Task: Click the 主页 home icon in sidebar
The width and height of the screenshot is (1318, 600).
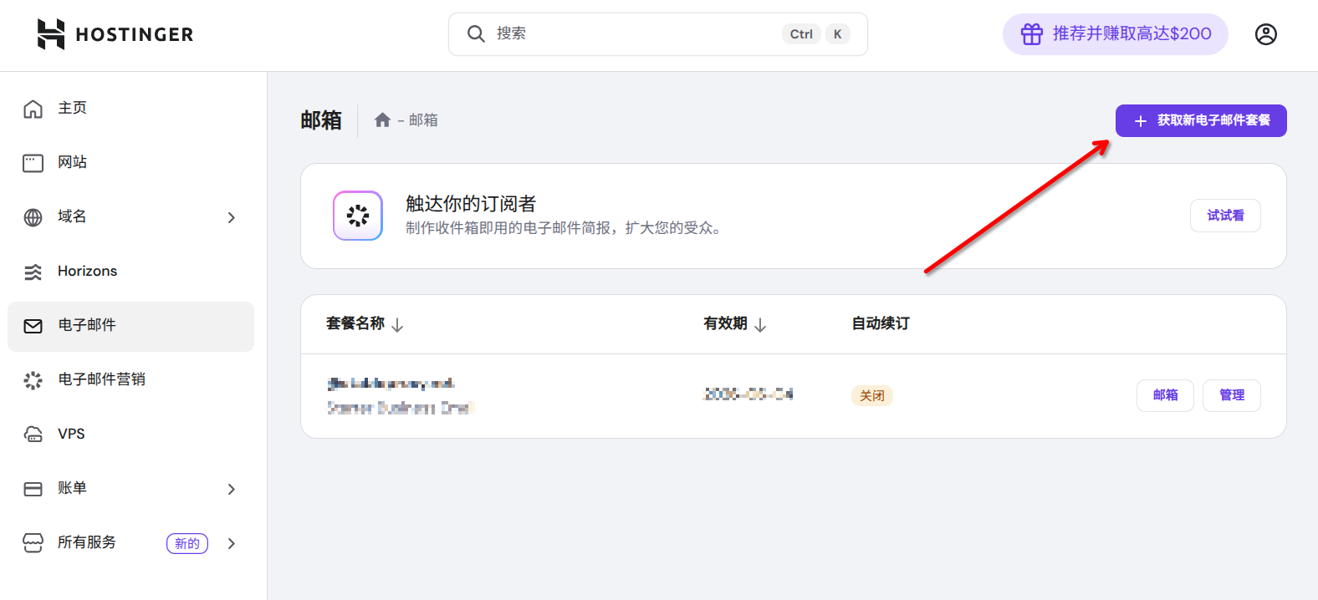Action: point(33,109)
